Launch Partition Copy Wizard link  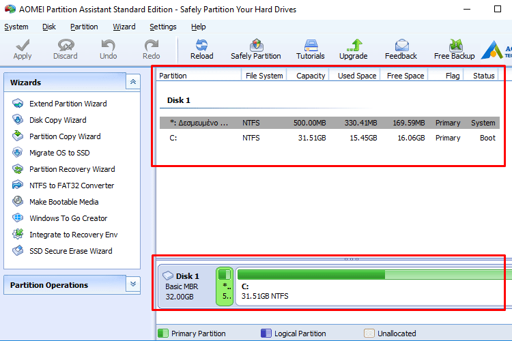(x=65, y=136)
